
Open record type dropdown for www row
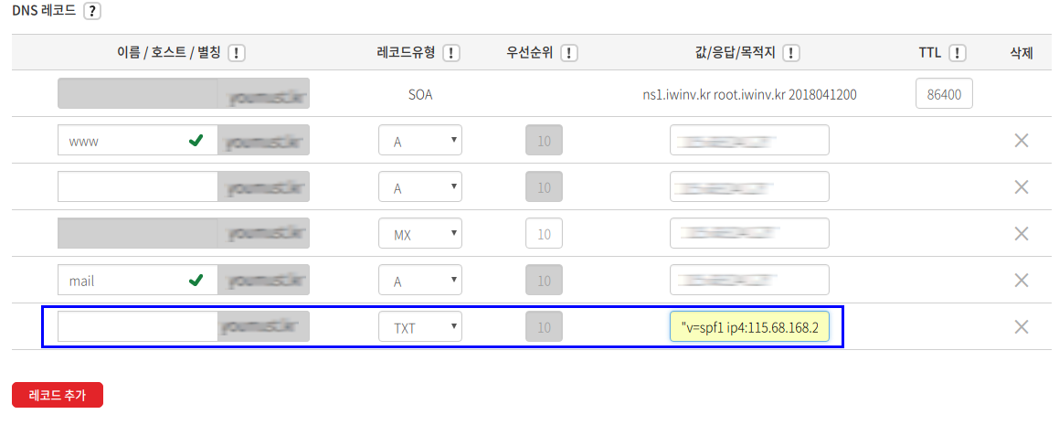tap(420, 141)
